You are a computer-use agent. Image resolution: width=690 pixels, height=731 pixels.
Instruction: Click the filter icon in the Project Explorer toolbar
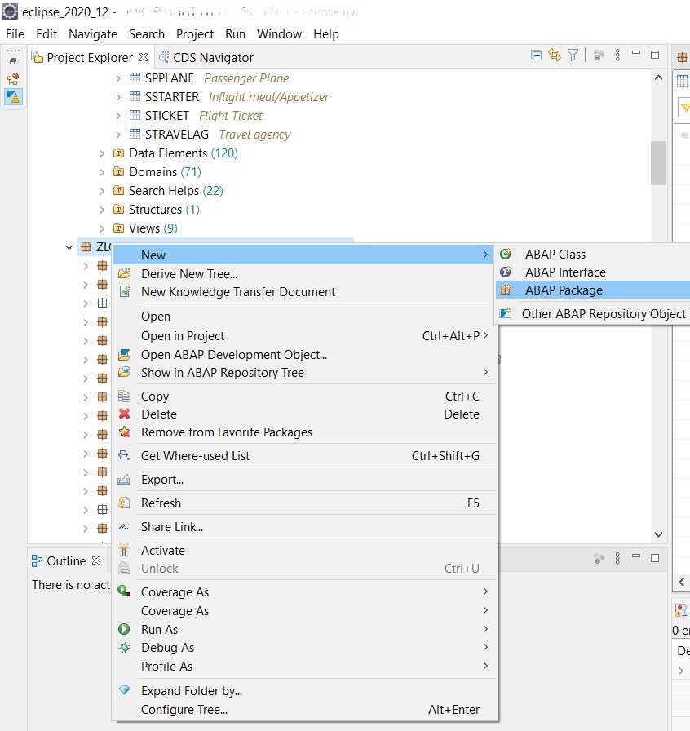pos(572,56)
